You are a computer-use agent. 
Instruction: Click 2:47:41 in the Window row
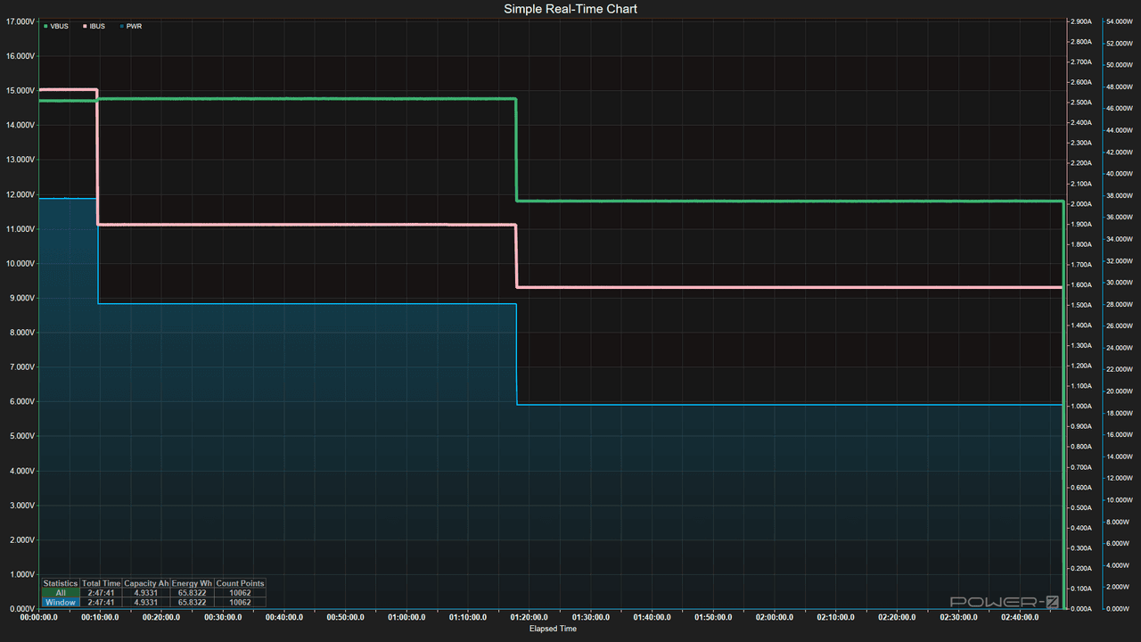coord(101,603)
